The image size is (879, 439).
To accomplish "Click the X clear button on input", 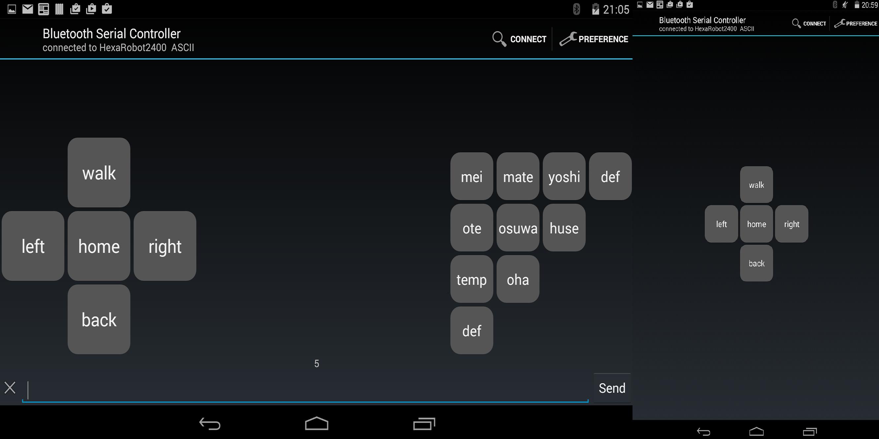I will pyautogui.click(x=10, y=388).
